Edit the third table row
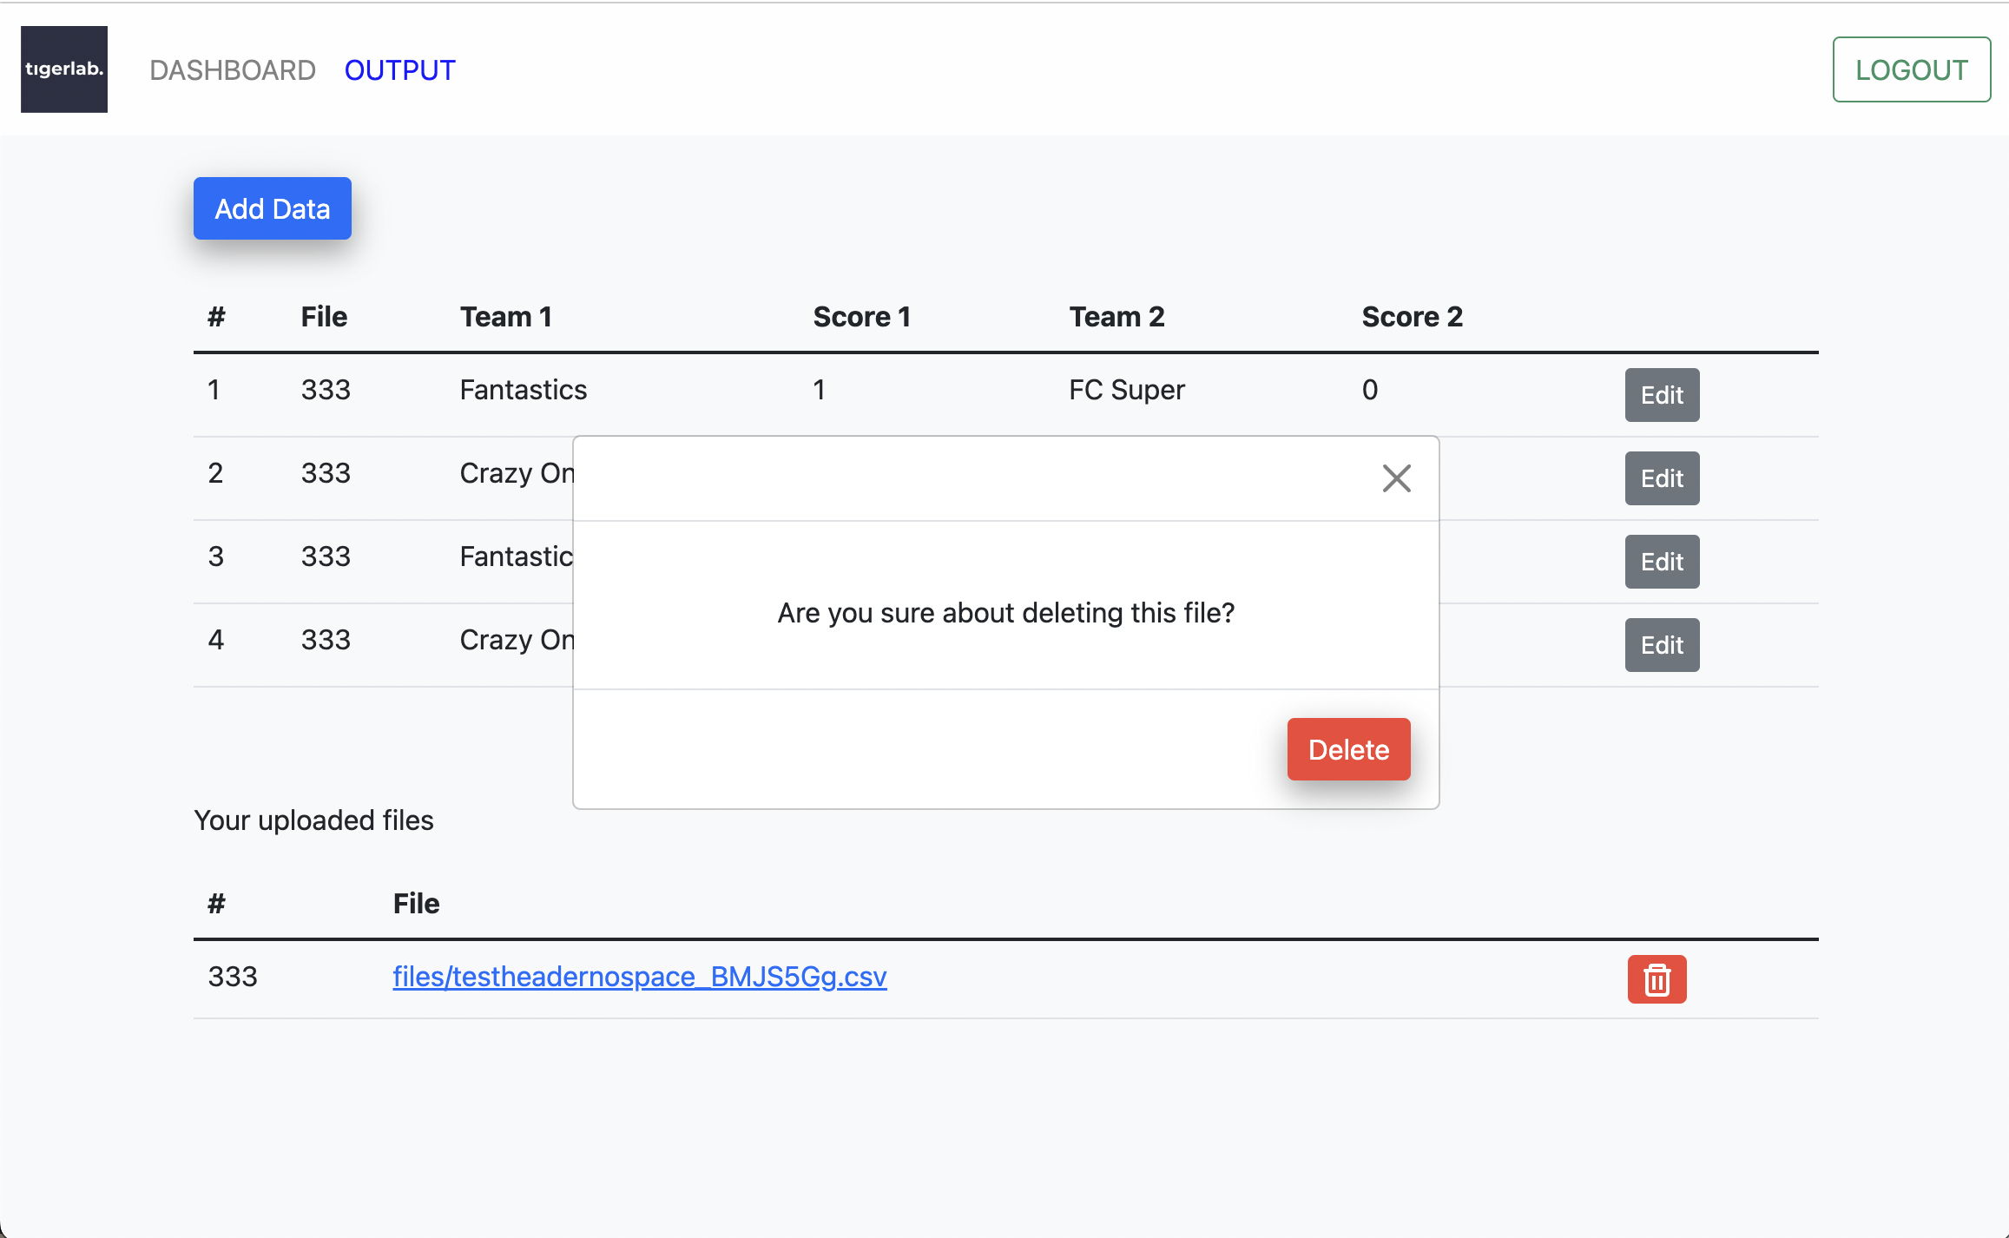The height and width of the screenshot is (1238, 2009). (x=1662, y=562)
